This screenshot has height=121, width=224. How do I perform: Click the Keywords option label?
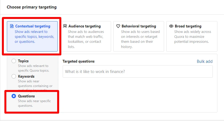tap(26, 76)
